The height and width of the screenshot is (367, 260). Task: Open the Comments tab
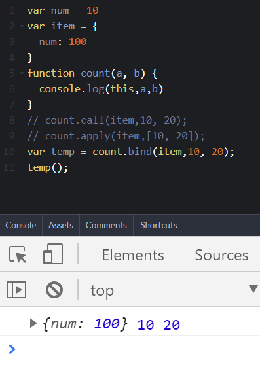click(106, 225)
